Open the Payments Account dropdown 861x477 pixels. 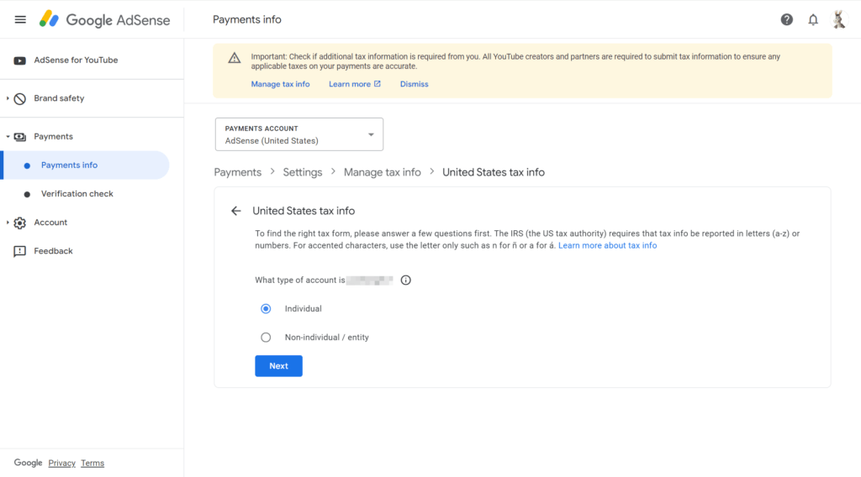299,134
